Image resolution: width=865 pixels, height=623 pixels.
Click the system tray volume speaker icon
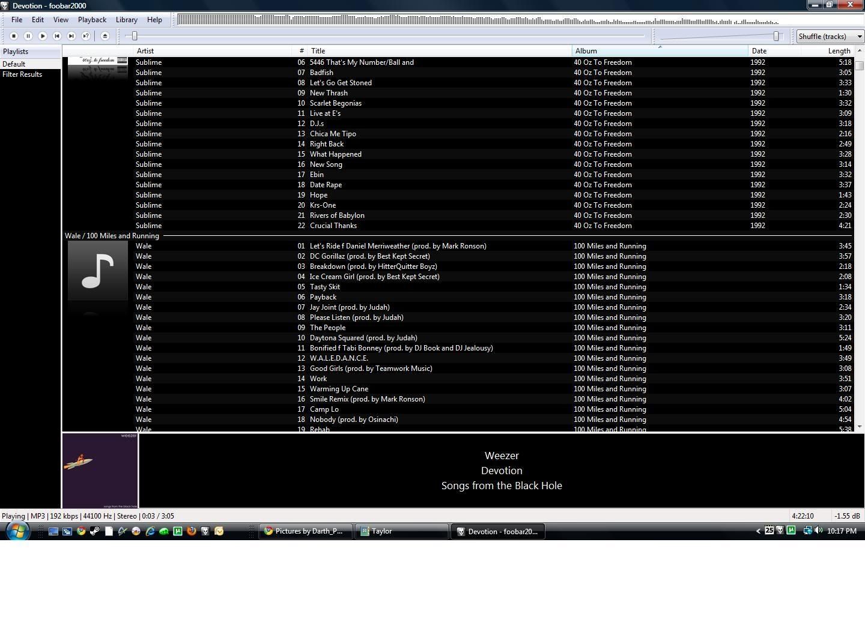pos(819,531)
